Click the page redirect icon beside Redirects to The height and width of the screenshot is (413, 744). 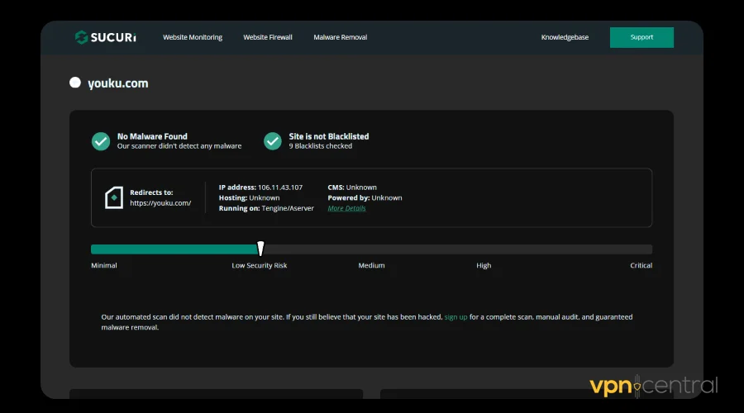pos(113,197)
